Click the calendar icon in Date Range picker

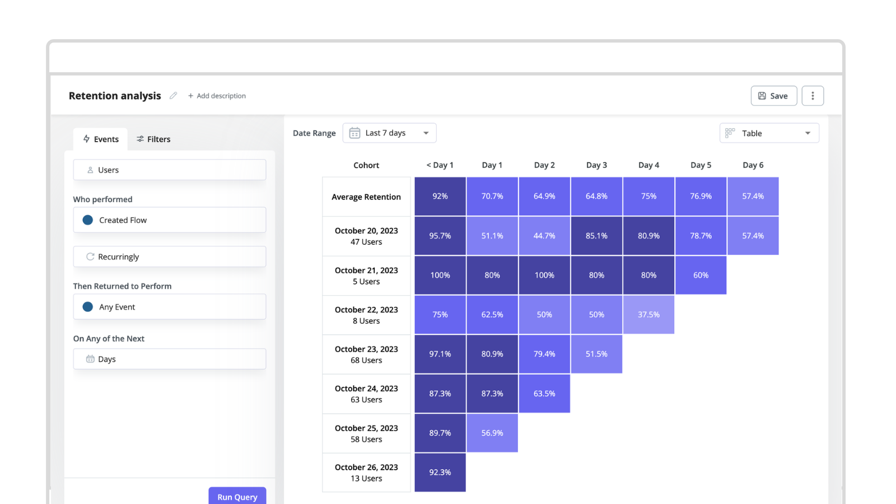pyautogui.click(x=354, y=133)
